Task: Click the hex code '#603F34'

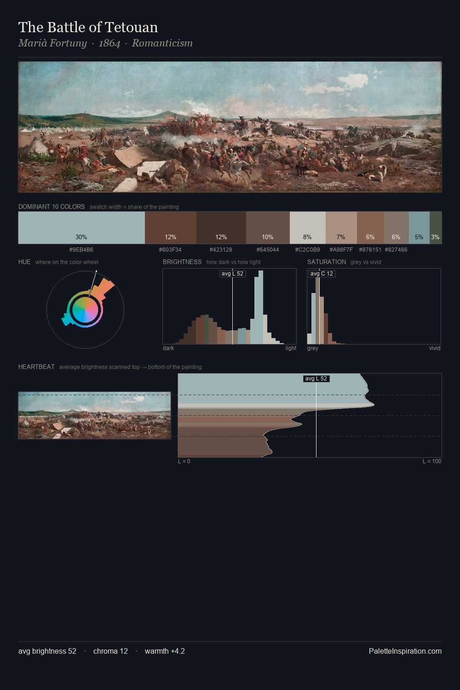Action: pyautogui.click(x=170, y=250)
